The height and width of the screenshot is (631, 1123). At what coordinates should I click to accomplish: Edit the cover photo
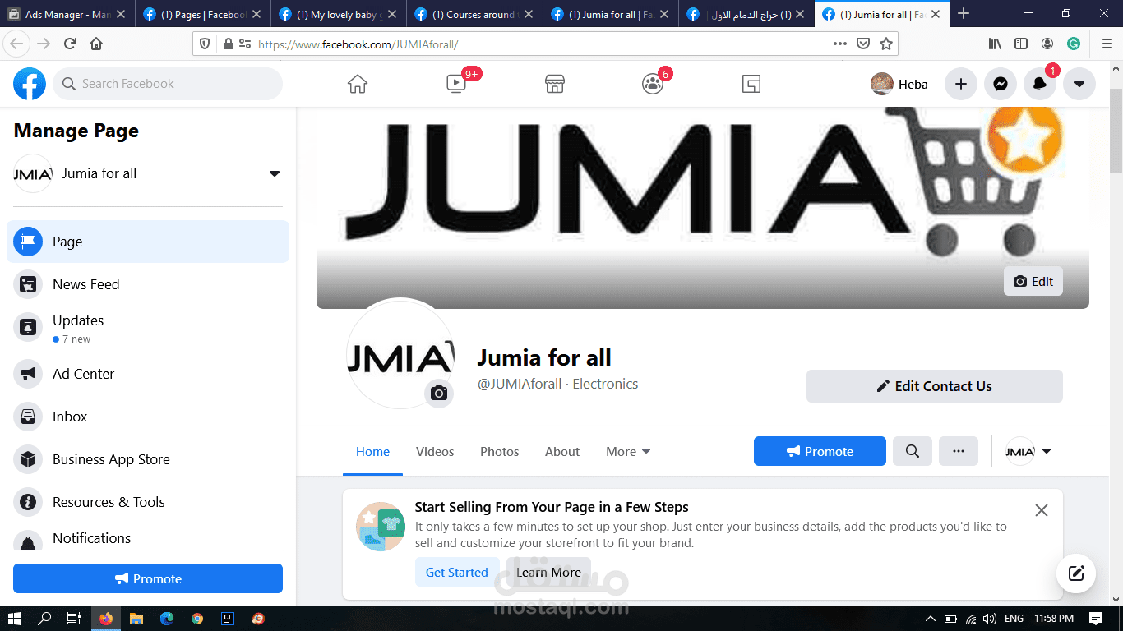point(1033,281)
